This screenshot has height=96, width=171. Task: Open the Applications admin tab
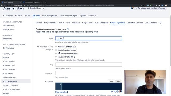(x=8, y=15)
